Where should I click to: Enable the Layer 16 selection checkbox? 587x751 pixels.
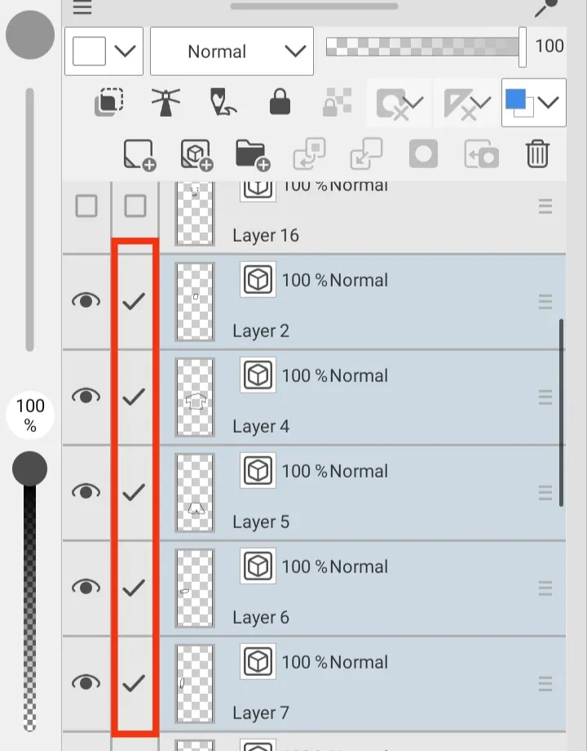[135, 207]
